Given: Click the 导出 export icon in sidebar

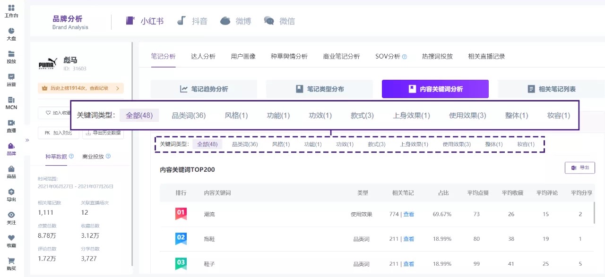Looking at the screenshot, I should (x=11, y=192).
